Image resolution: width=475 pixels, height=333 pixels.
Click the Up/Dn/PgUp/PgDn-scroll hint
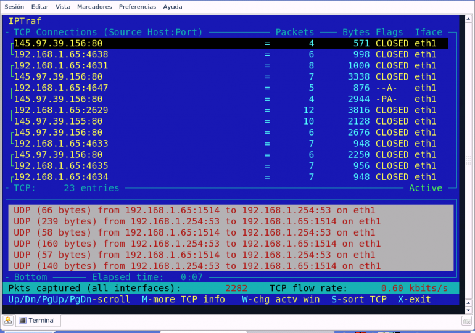point(69,300)
